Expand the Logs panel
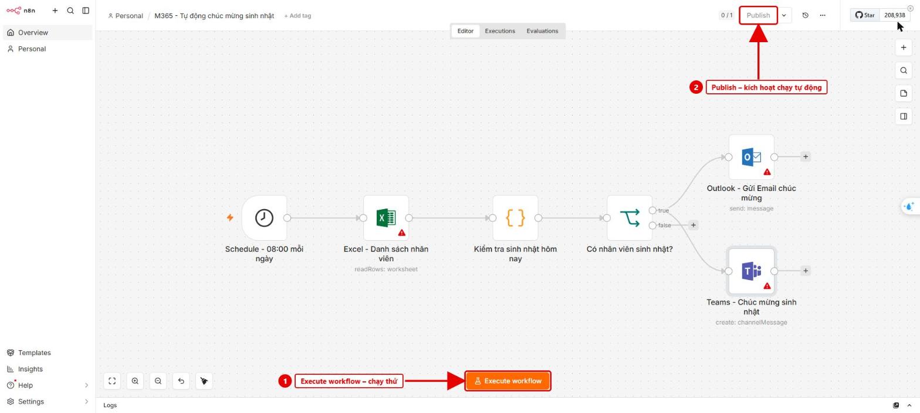Image resolution: width=920 pixels, height=413 pixels. [x=110, y=405]
